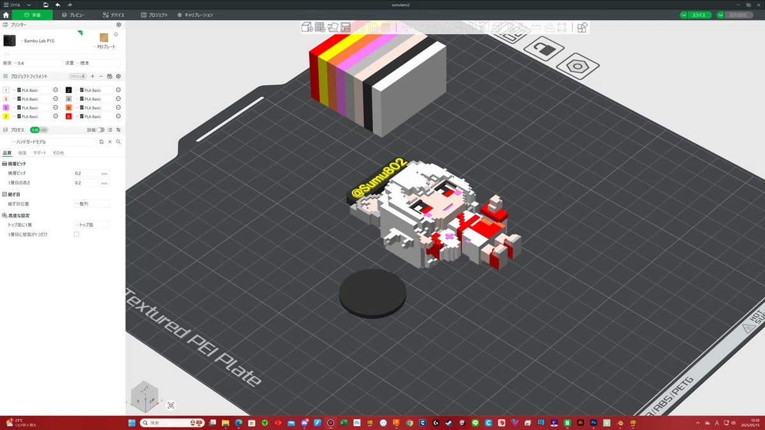Click filament 7 yellow color swatch
Screen dimensions: 765x430
[6, 117]
